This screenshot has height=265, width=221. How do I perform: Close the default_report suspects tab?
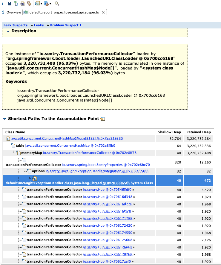pyautogui.click(x=103, y=13)
